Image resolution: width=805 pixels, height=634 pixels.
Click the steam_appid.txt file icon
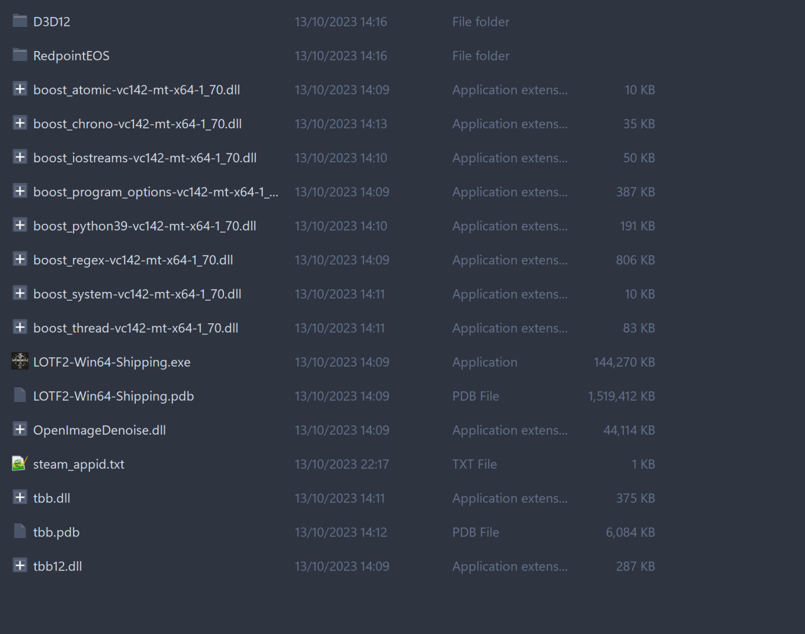(19, 464)
